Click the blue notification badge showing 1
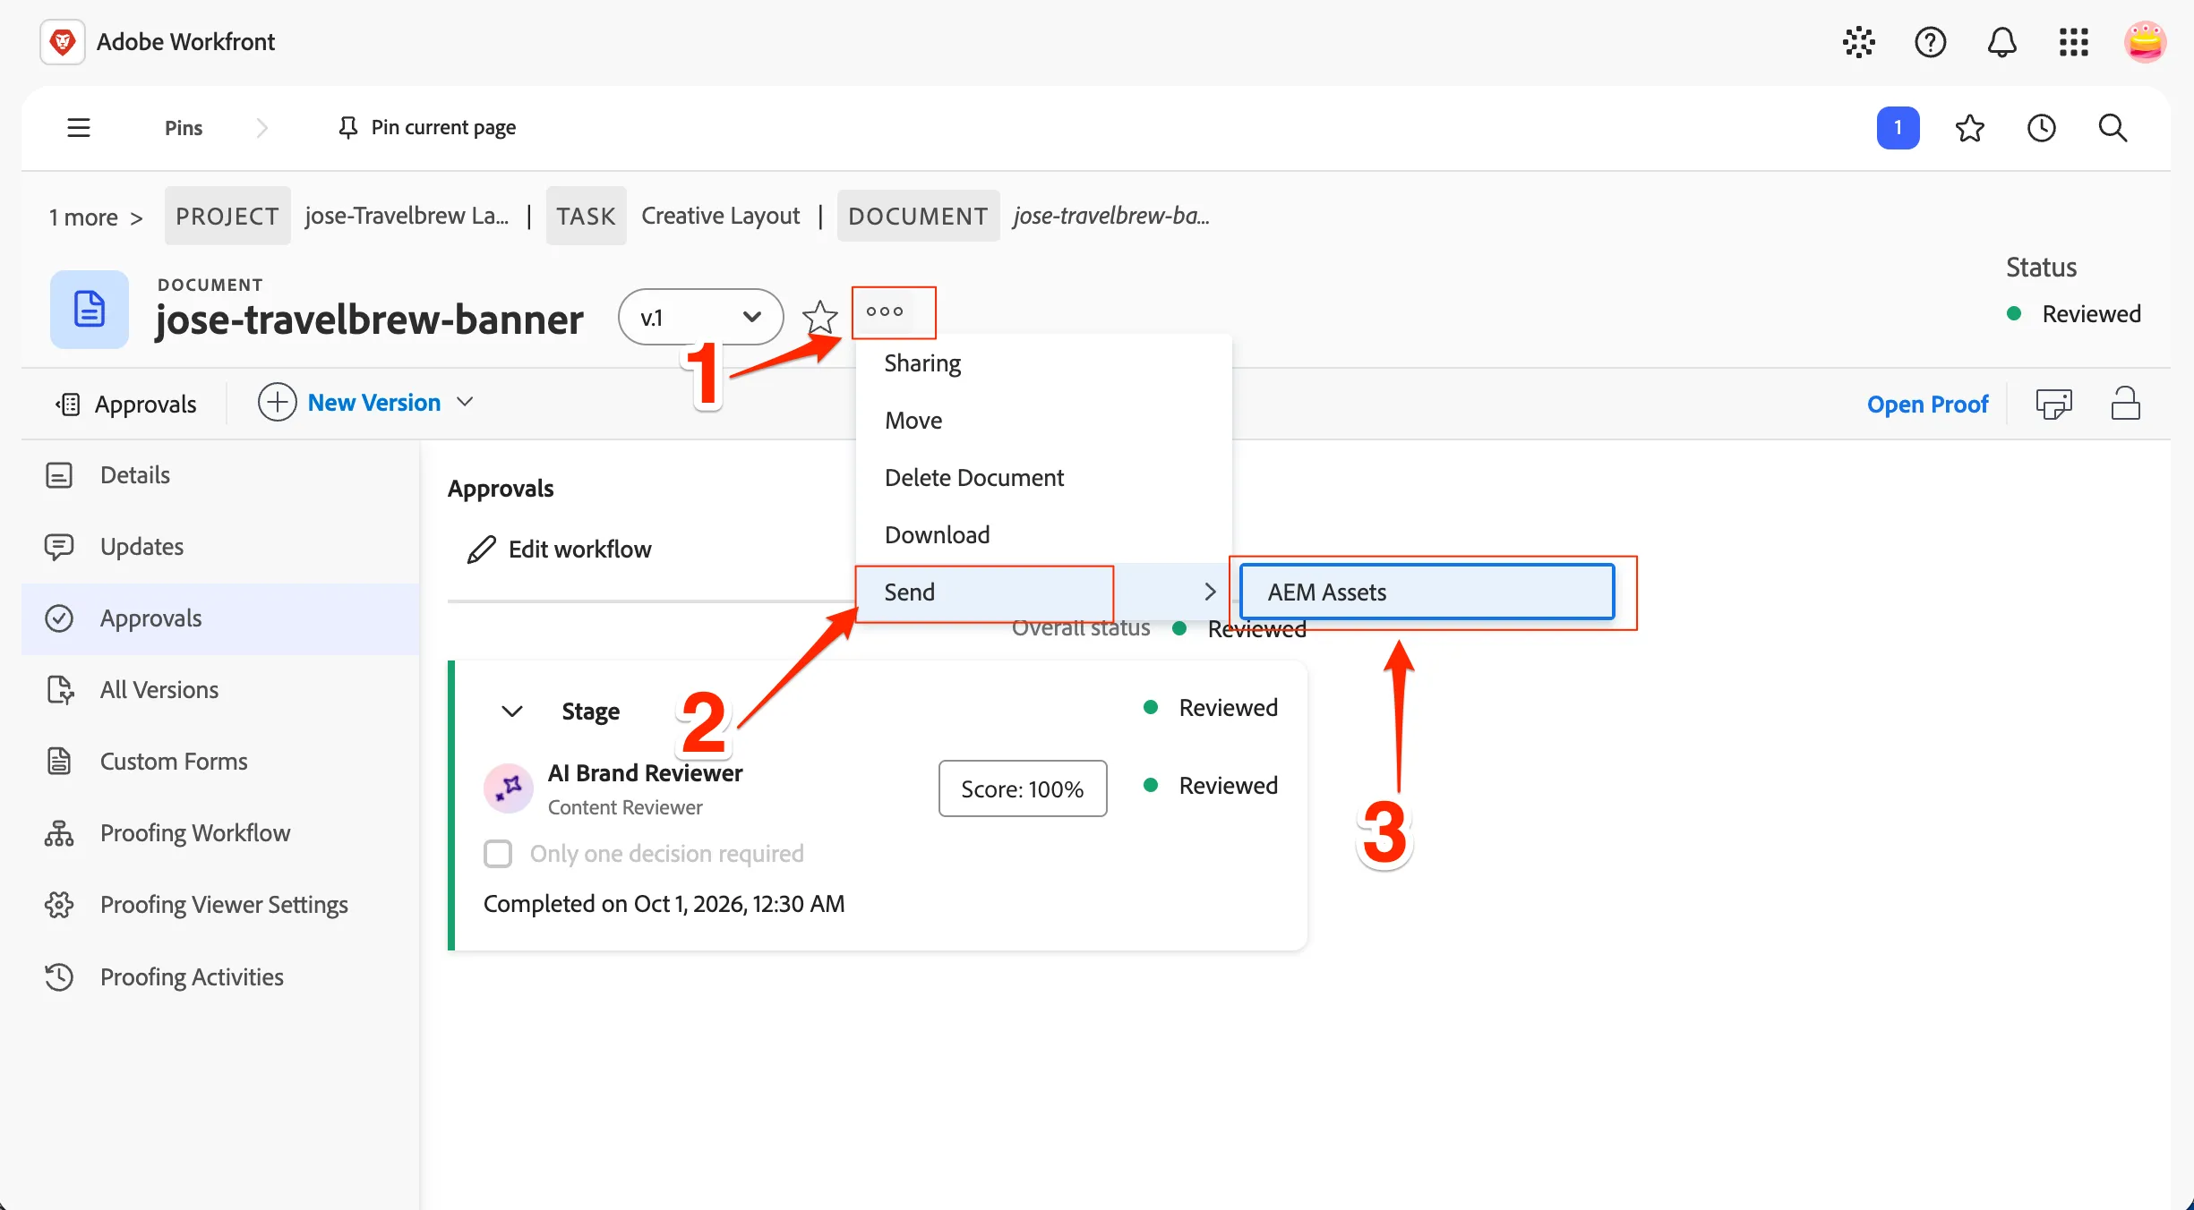Screen dimensions: 2194x1210 click(x=1898, y=128)
